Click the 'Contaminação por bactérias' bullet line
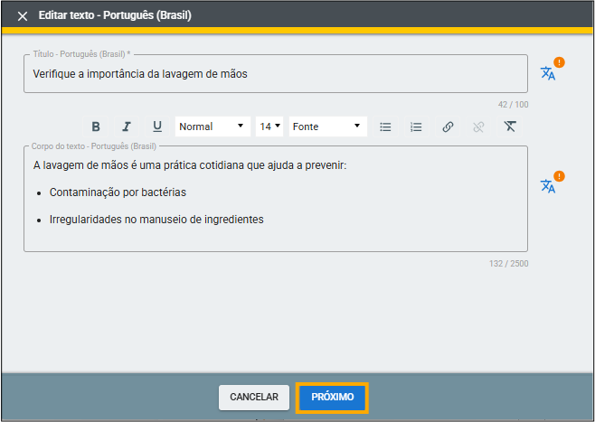Viewport: 595px width, 422px height. 118,192
